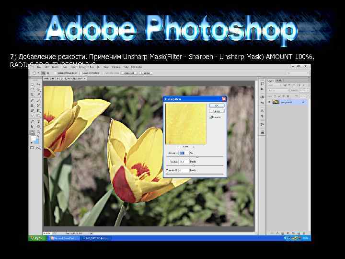Screen dimensions: 345x259
Task: Change the screen mode icon in toolbox
Action: coord(38,148)
